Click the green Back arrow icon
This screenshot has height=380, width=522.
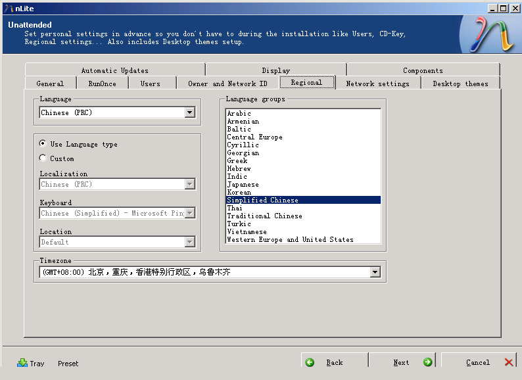click(x=310, y=362)
